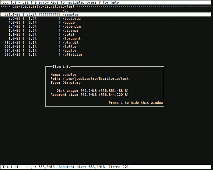Click the 660,0KiB size value
The height and width of the screenshot is (170, 213).
tap(12, 47)
